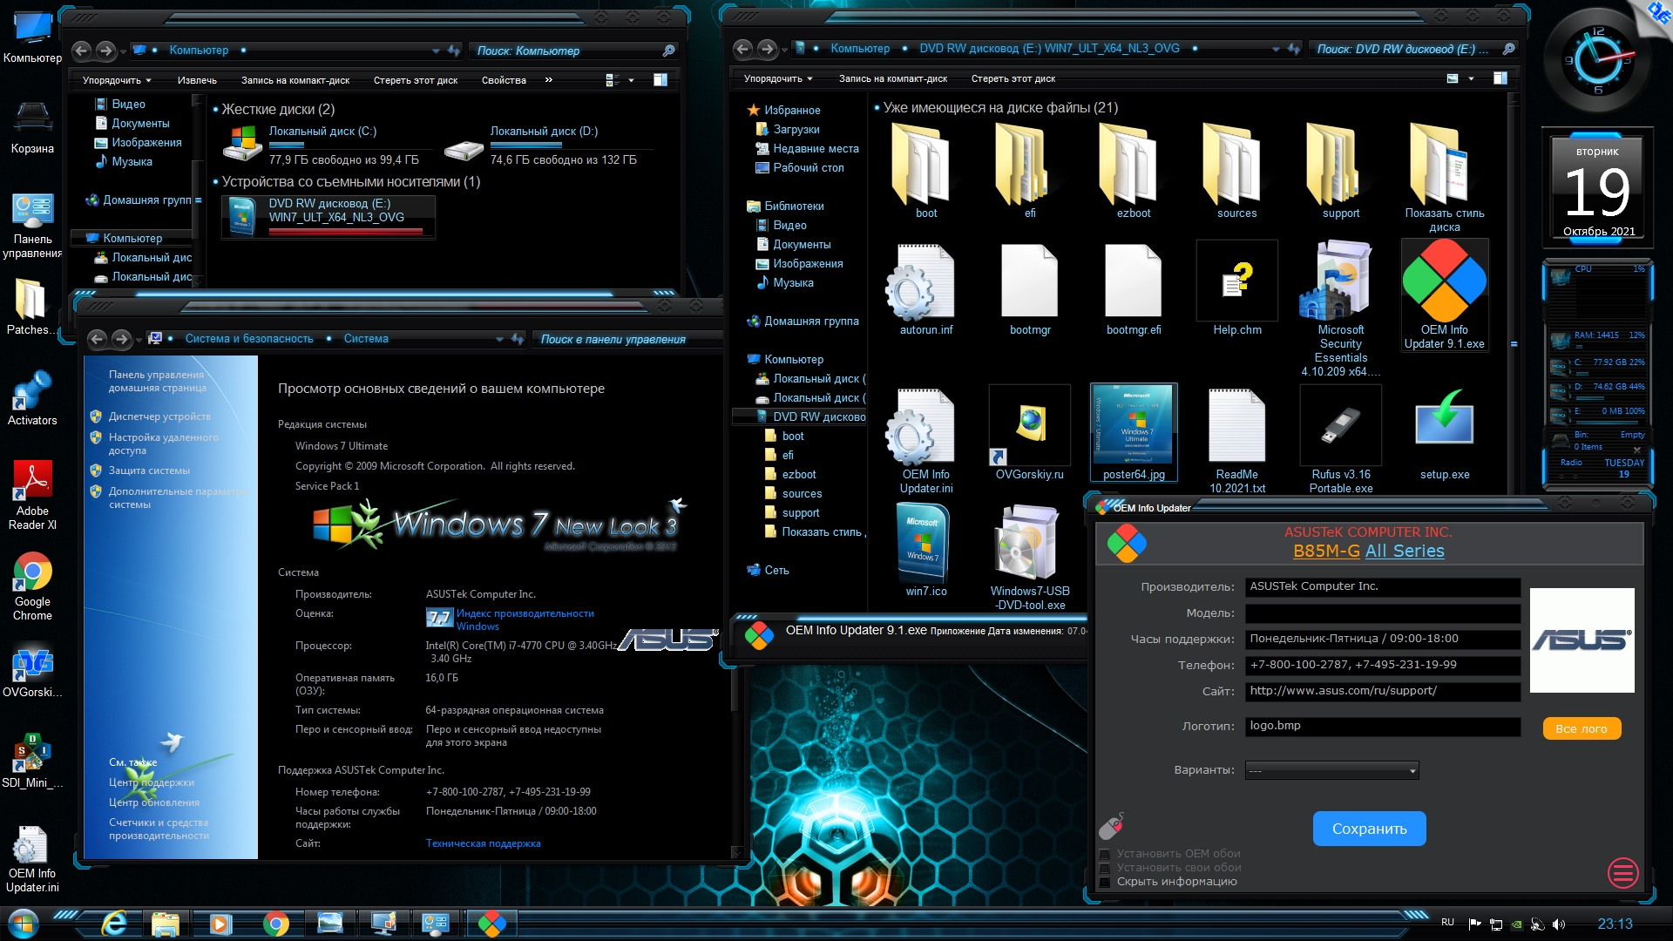
Task: Open the 'Варианты' dropdown list
Action: (x=1331, y=771)
